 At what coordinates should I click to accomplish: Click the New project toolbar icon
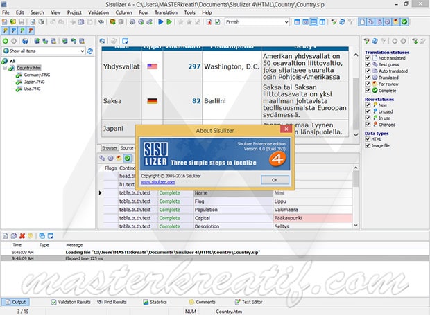(x=5, y=22)
